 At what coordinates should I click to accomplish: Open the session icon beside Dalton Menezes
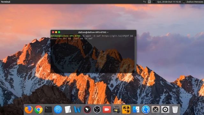coord(184,2)
